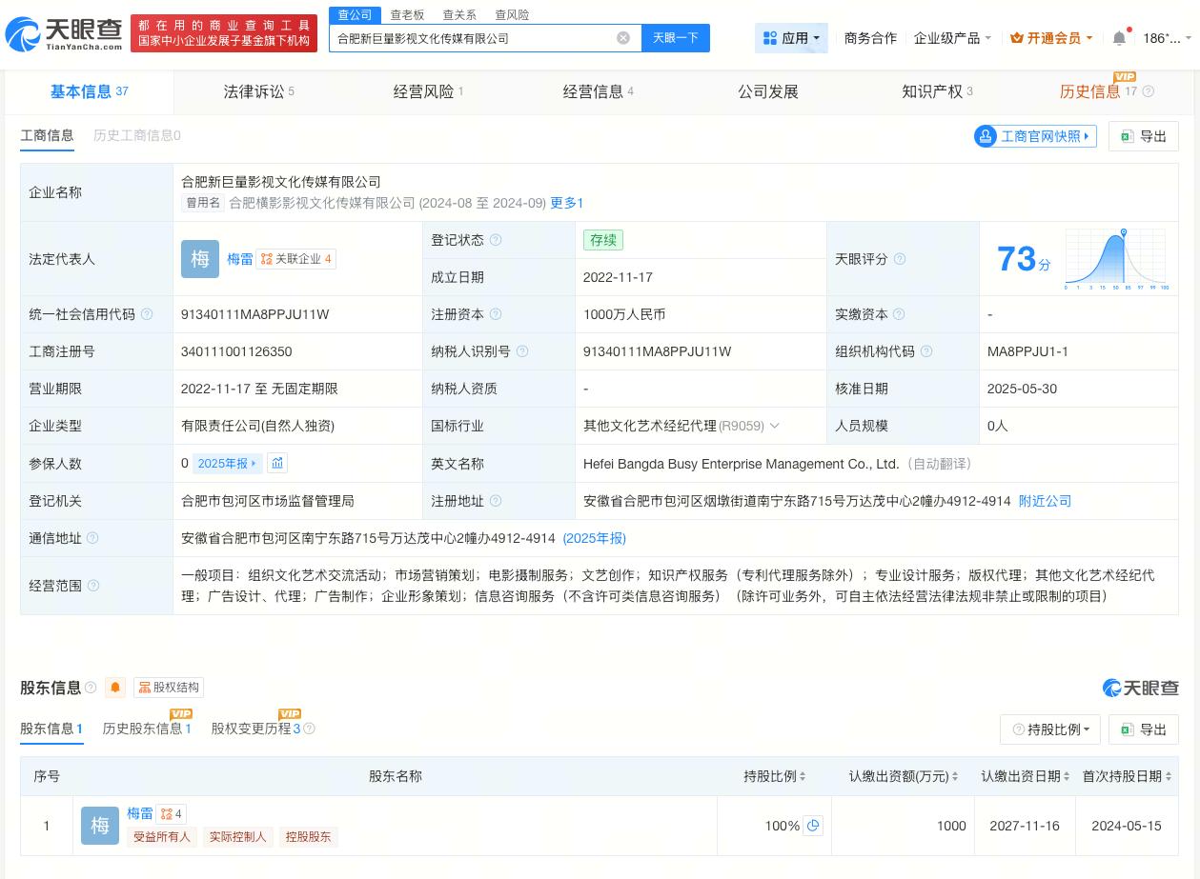
Task: Open the 法律诉讼 tab
Action: [259, 91]
